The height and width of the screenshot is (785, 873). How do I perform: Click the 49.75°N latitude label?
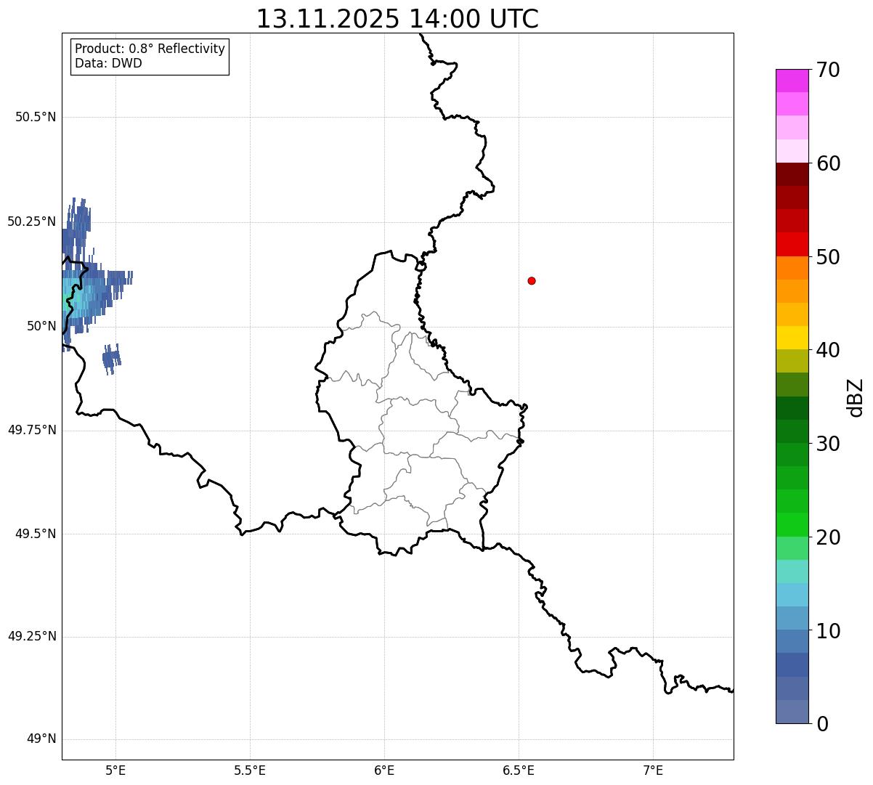coord(31,430)
